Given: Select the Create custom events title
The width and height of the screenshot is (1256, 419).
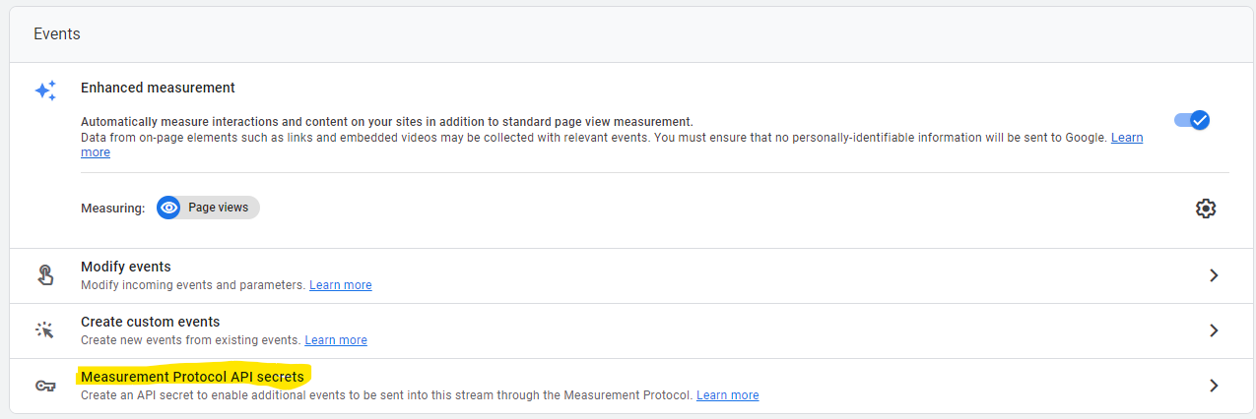Looking at the screenshot, I should click(151, 322).
